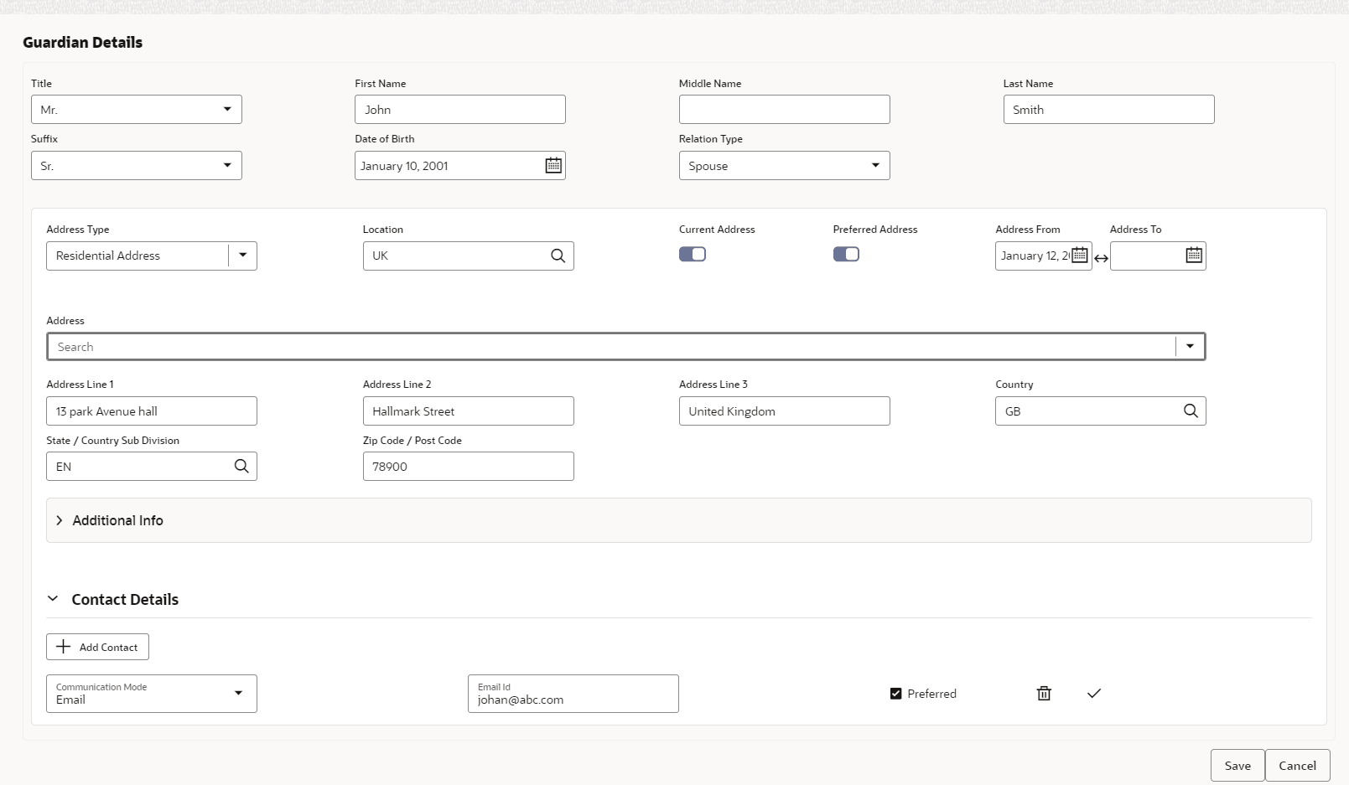
Task: Delete the email contact row
Action: click(1044, 694)
